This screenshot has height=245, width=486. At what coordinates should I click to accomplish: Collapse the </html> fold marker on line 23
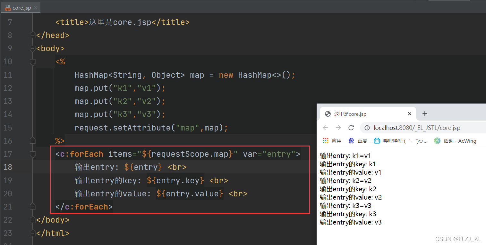coord(32,233)
